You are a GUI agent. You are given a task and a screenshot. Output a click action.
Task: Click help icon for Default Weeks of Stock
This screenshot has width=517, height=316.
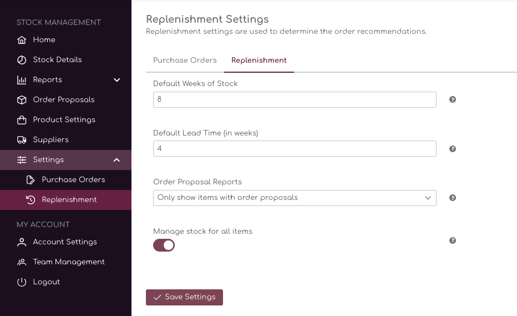tap(453, 99)
